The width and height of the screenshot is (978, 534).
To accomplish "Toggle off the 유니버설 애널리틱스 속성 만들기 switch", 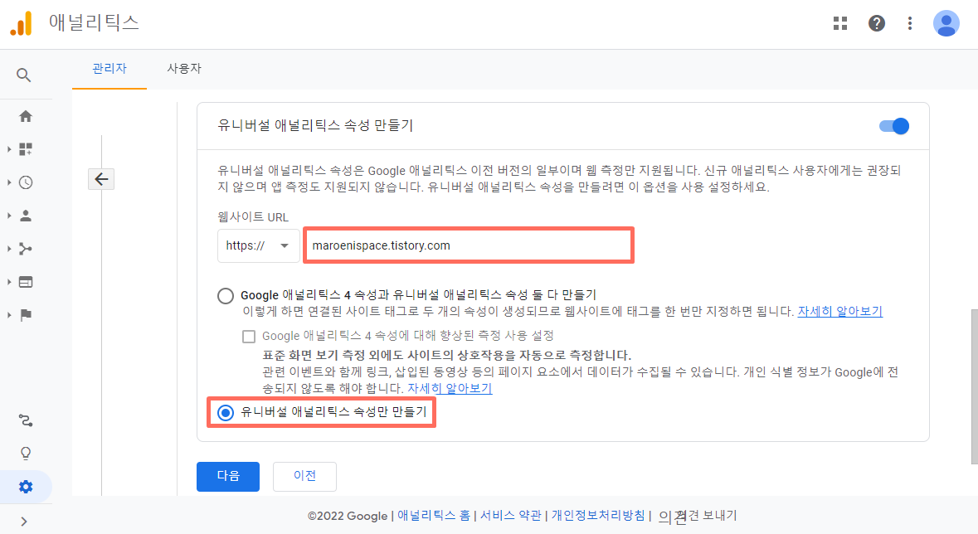I will (x=893, y=126).
